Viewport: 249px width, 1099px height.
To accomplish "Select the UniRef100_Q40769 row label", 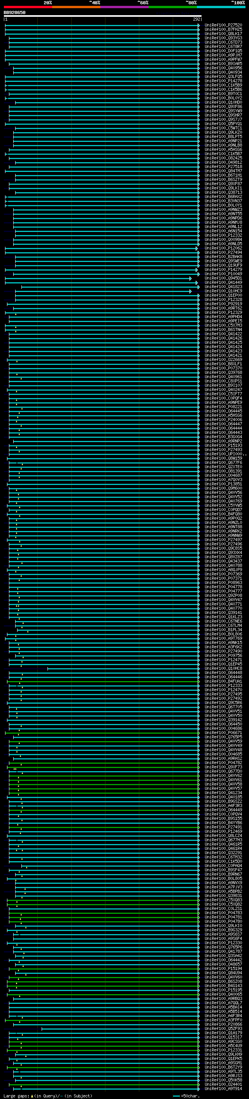I will tap(223, 501).
